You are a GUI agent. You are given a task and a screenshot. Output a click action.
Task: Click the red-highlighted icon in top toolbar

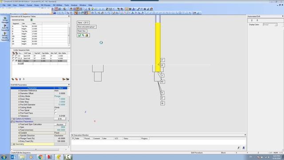[56, 9]
